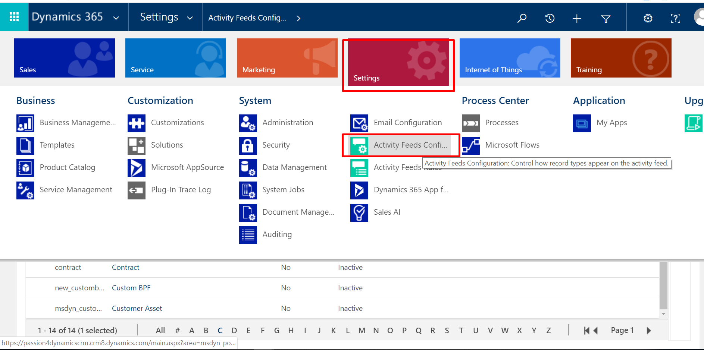The height and width of the screenshot is (350, 704).
Task: Switch to the Marketing area tile
Action: 287,58
